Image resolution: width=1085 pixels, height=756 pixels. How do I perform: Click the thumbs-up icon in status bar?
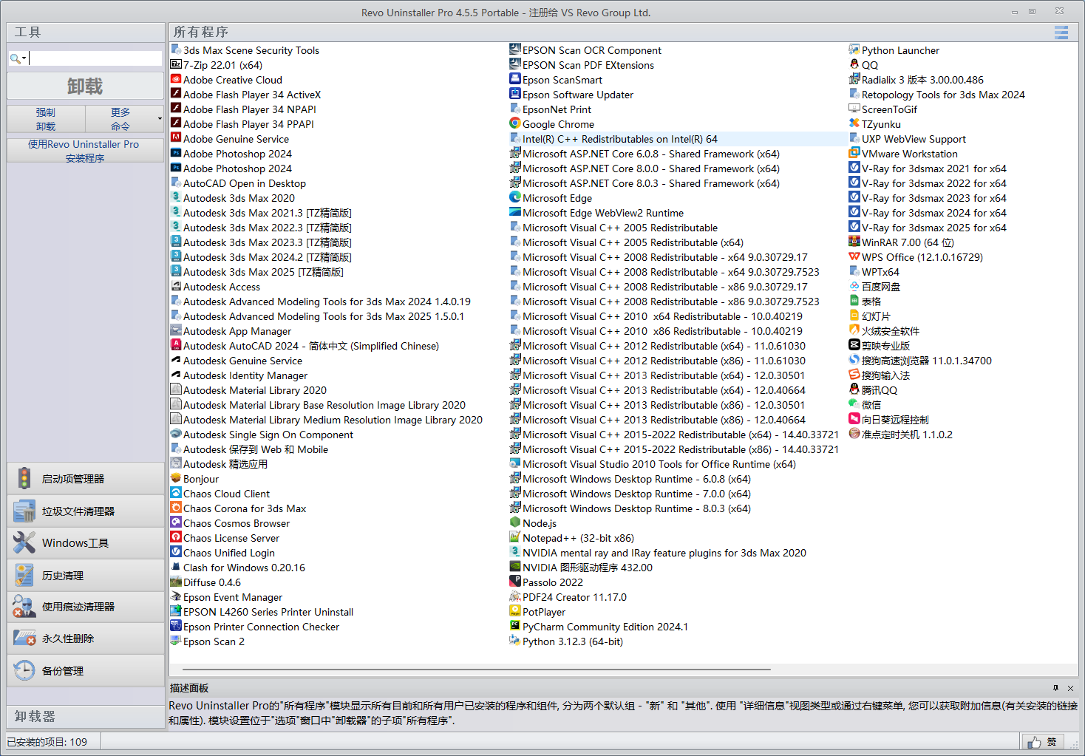(x=1033, y=742)
